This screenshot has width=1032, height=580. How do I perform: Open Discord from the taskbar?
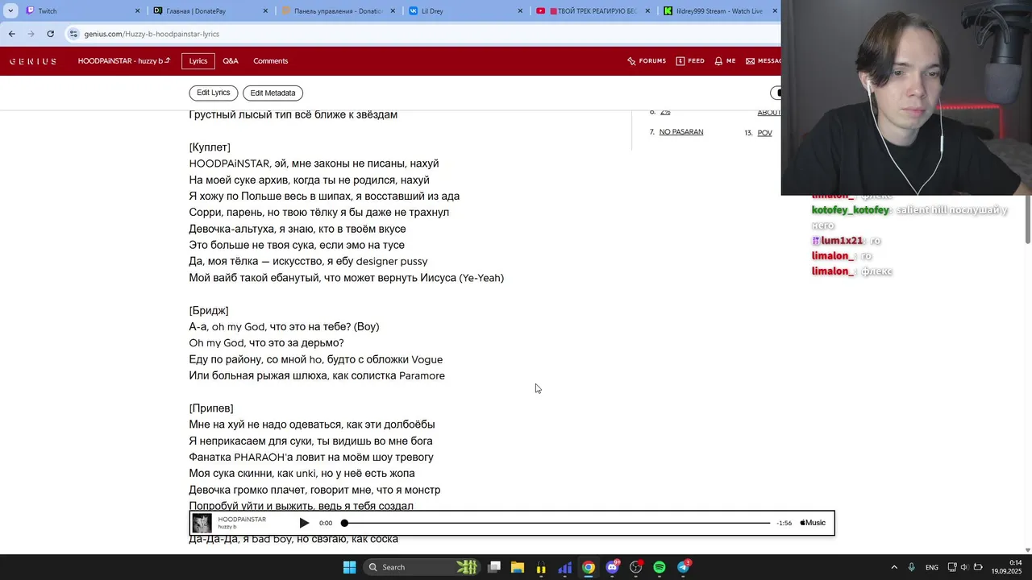612,567
